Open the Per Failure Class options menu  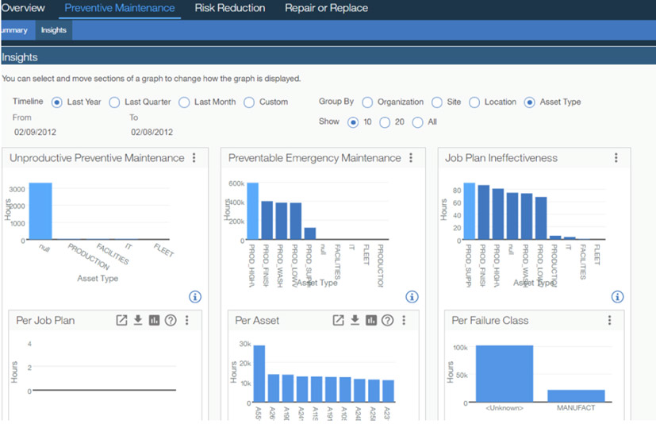click(609, 320)
